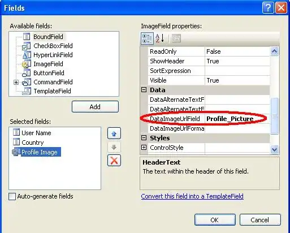Click the CommandField icon
This screenshot has width=290, height=233.
26,82
